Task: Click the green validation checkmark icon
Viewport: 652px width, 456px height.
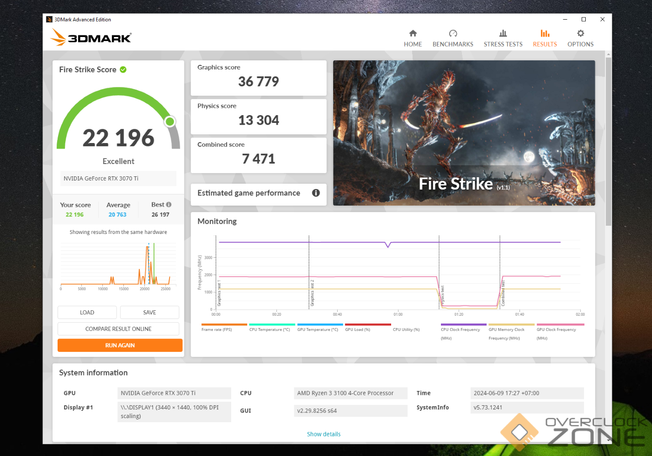Action: point(123,69)
